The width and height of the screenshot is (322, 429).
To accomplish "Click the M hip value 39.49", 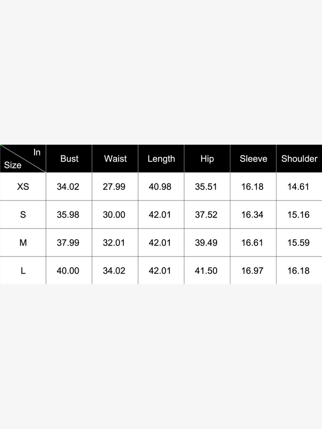I will [206, 243].
